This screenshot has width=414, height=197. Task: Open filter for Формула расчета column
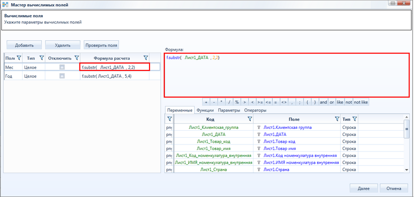point(145,58)
